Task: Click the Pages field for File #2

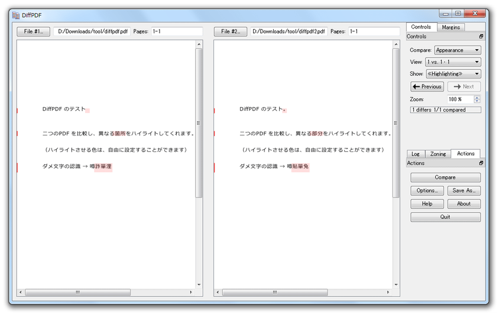Action: 374,31
